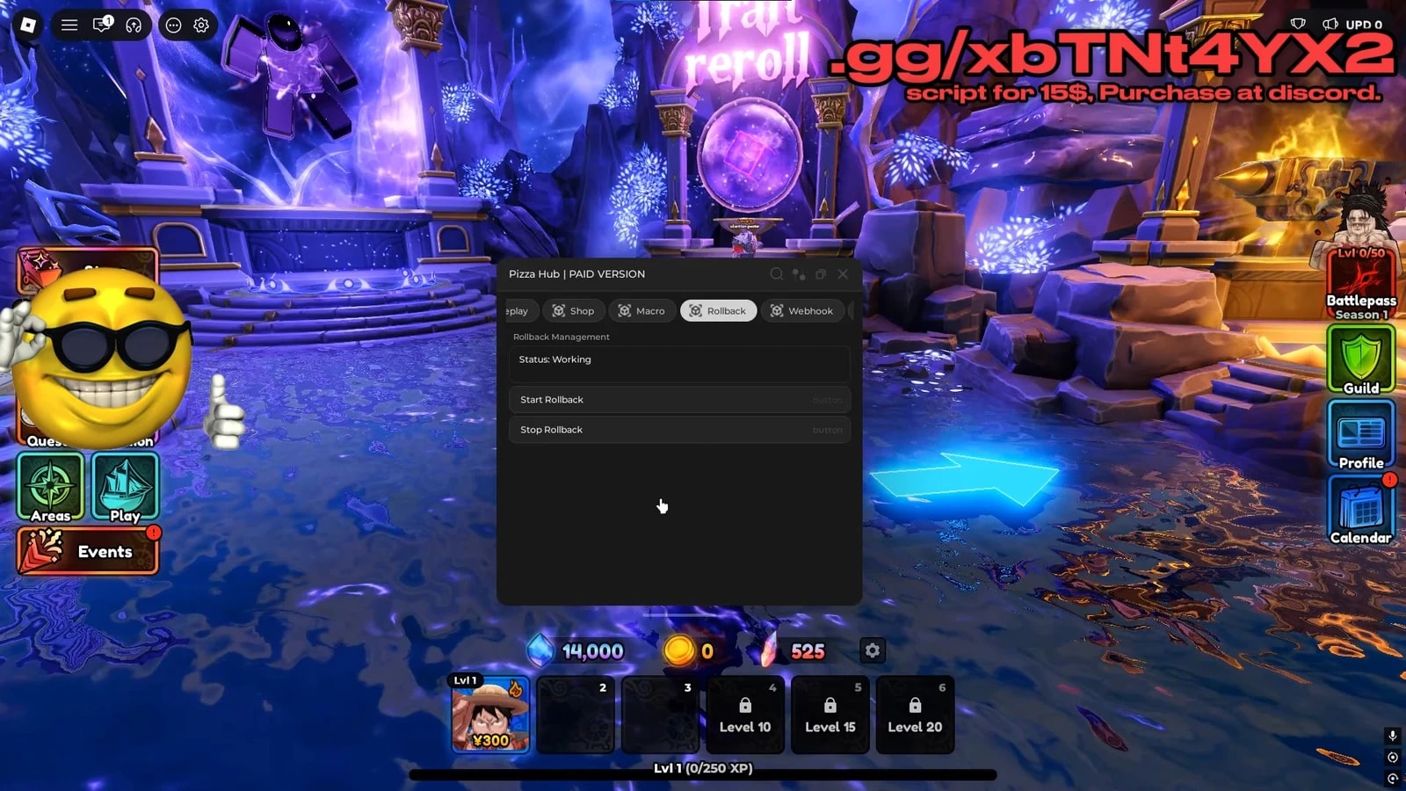Click locked slot Level 10
Viewport: 1406px width, 791px height.
click(745, 715)
